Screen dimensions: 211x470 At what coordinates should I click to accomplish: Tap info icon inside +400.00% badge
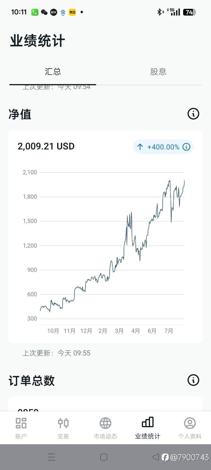click(186, 147)
